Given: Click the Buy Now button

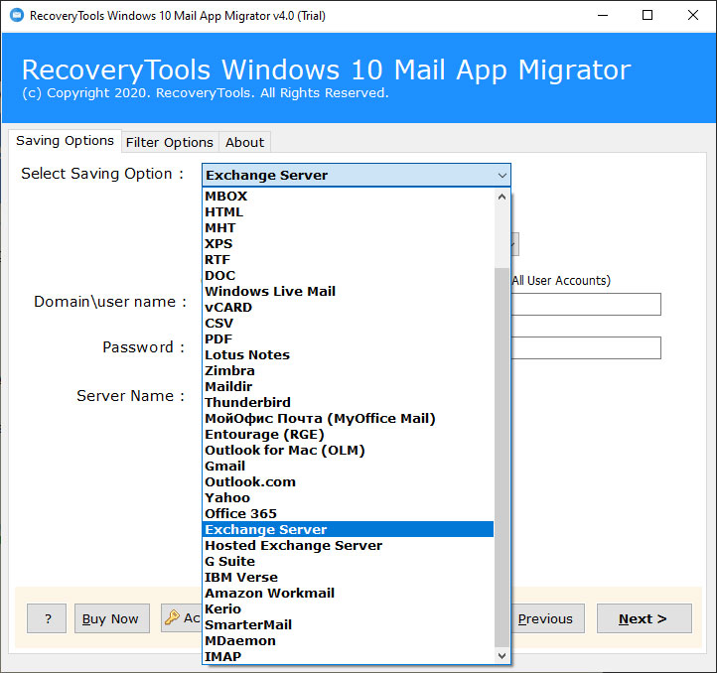Looking at the screenshot, I should tap(112, 618).
